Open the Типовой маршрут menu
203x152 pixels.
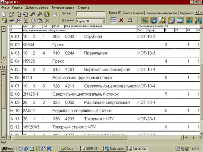coord(63,8)
